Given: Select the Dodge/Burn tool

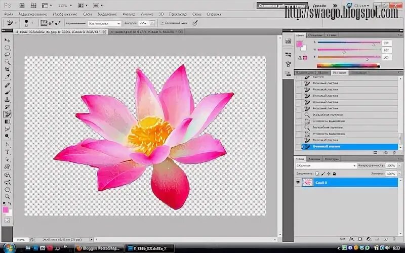Looking at the screenshot, I should 7,136.
